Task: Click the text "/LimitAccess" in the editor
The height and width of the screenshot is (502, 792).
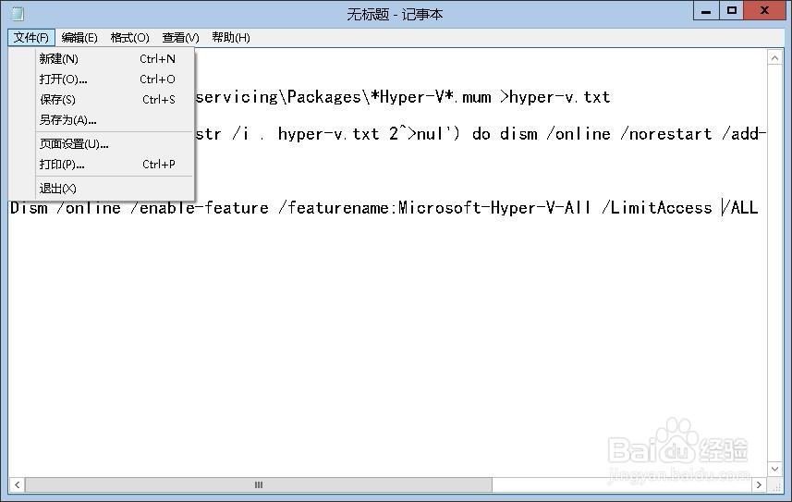Action: tap(657, 208)
